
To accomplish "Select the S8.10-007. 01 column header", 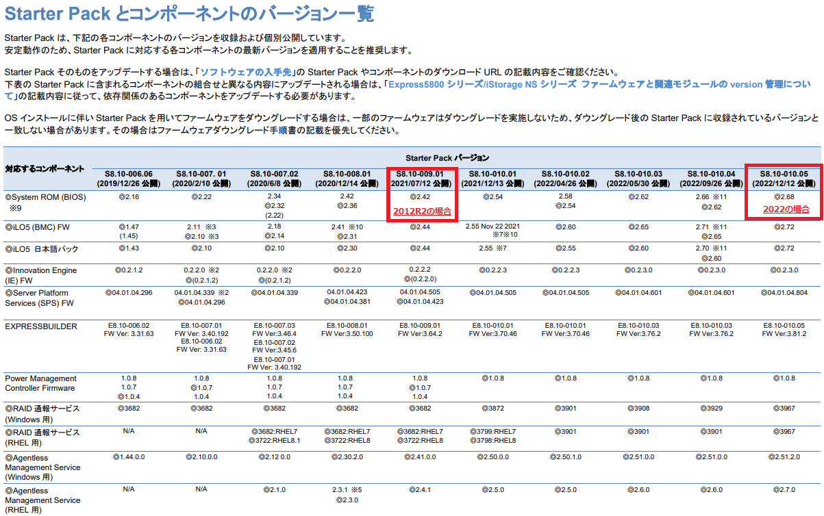I will [x=201, y=179].
